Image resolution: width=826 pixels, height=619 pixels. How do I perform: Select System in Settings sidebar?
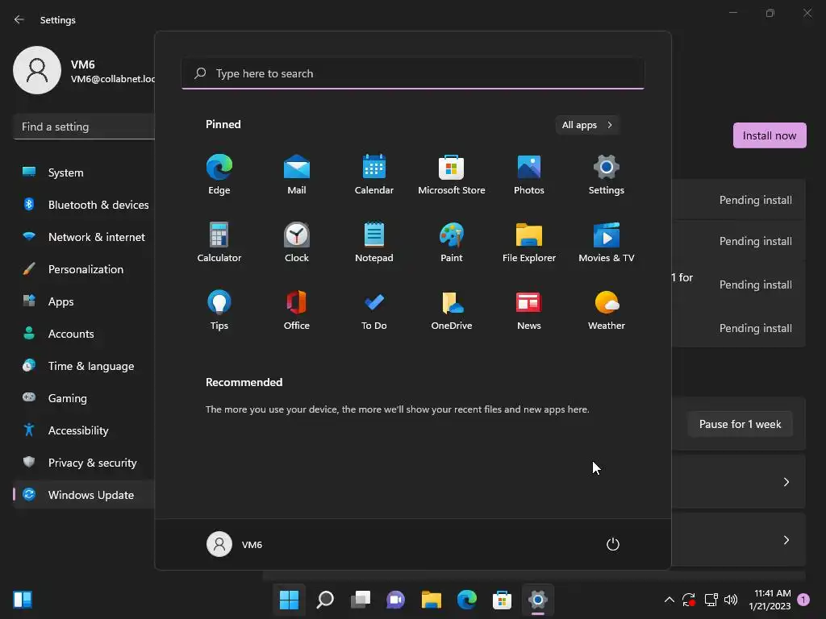[x=84, y=172]
